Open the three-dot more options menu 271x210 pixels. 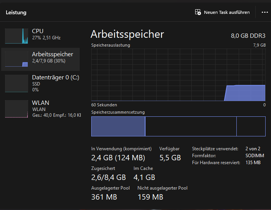pyautogui.click(x=264, y=12)
